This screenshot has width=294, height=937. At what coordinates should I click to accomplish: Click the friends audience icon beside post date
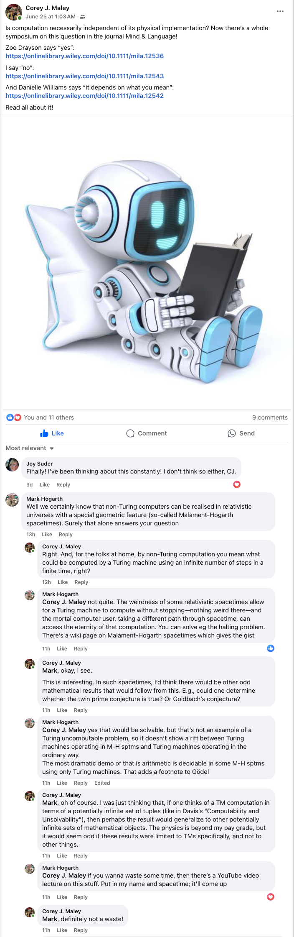83,17
